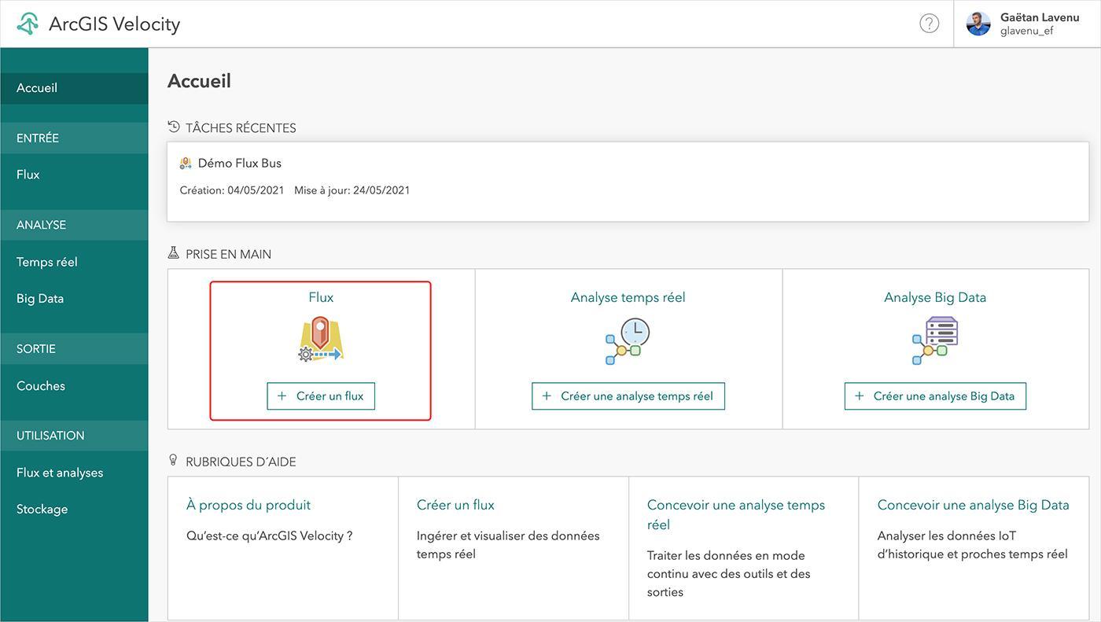Click the Démo Flux Bus feed icon
The image size is (1101, 622).
186,163
